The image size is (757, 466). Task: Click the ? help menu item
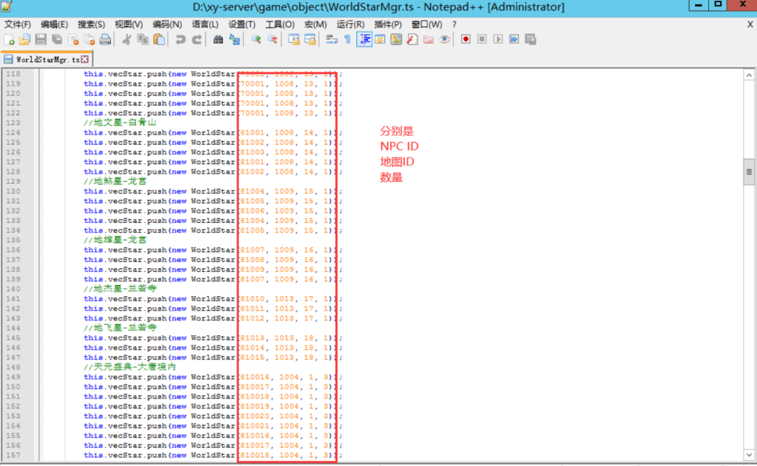[454, 24]
